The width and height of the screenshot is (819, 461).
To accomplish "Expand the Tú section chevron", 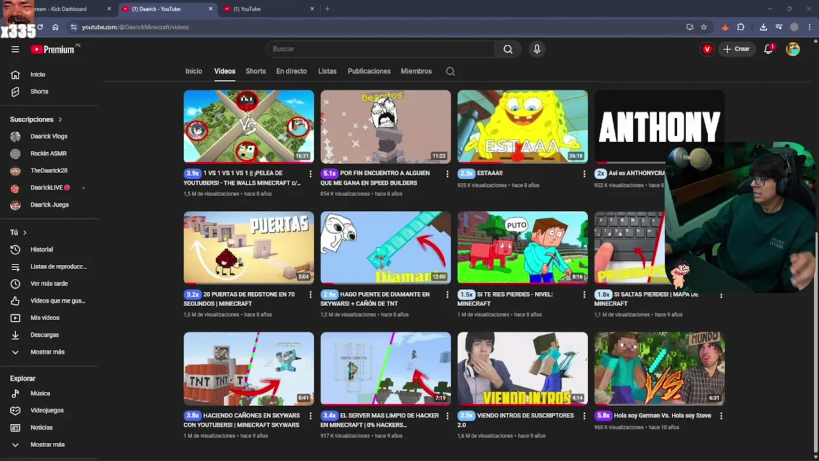I will (x=24, y=232).
